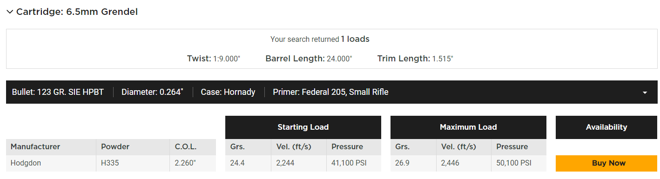Expand the bullet details dropdown arrow

(x=645, y=93)
